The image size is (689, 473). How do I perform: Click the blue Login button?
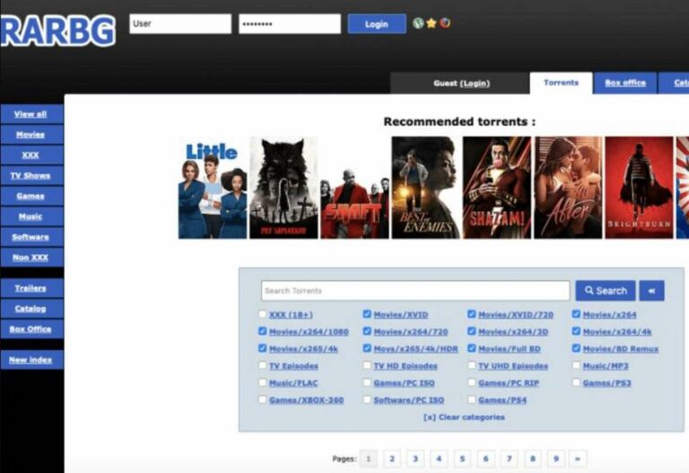click(377, 23)
